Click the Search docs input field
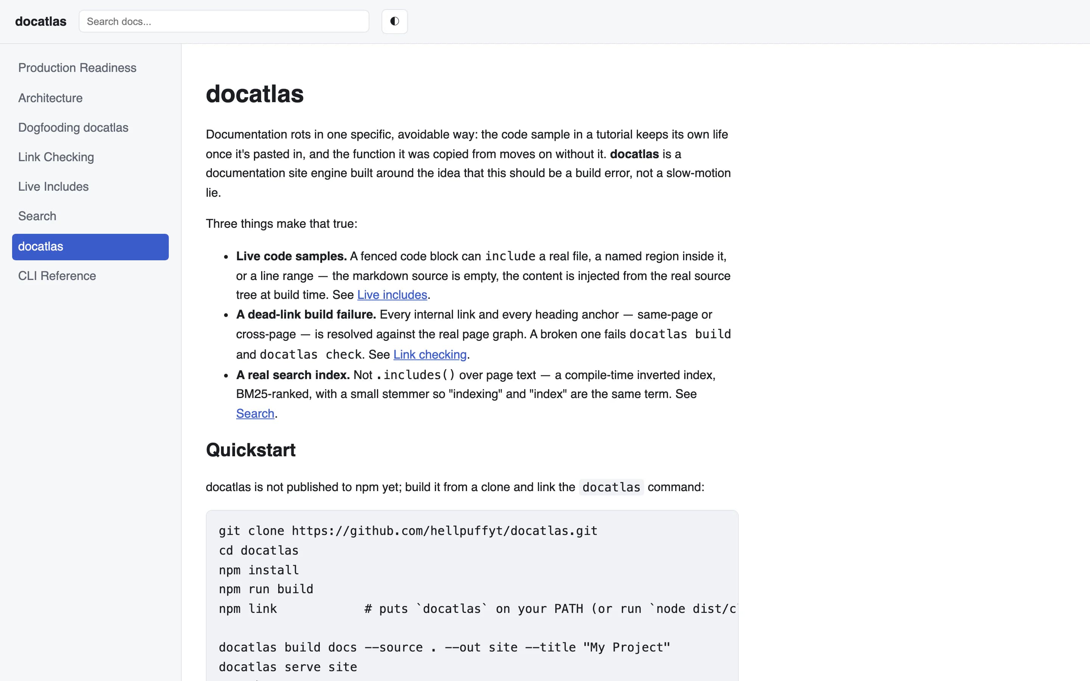The height and width of the screenshot is (681, 1090). (x=224, y=21)
